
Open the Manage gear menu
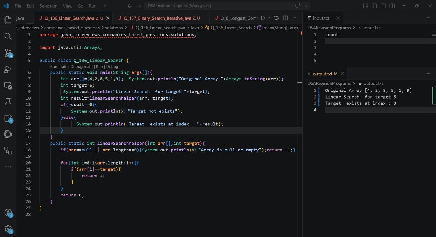tap(8, 229)
